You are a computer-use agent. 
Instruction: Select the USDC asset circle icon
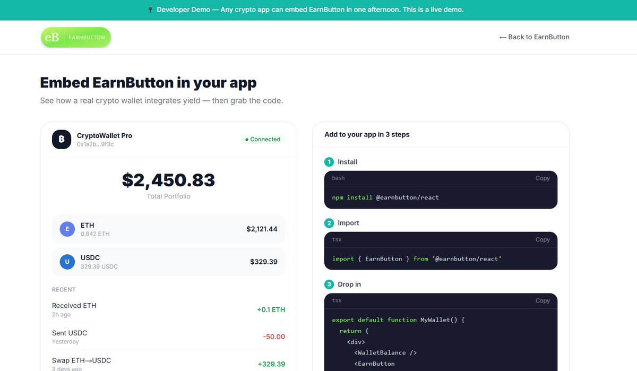coord(67,262)
